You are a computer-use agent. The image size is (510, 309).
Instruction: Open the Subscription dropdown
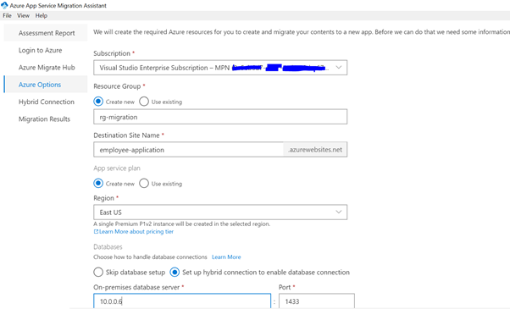[220, 68]
